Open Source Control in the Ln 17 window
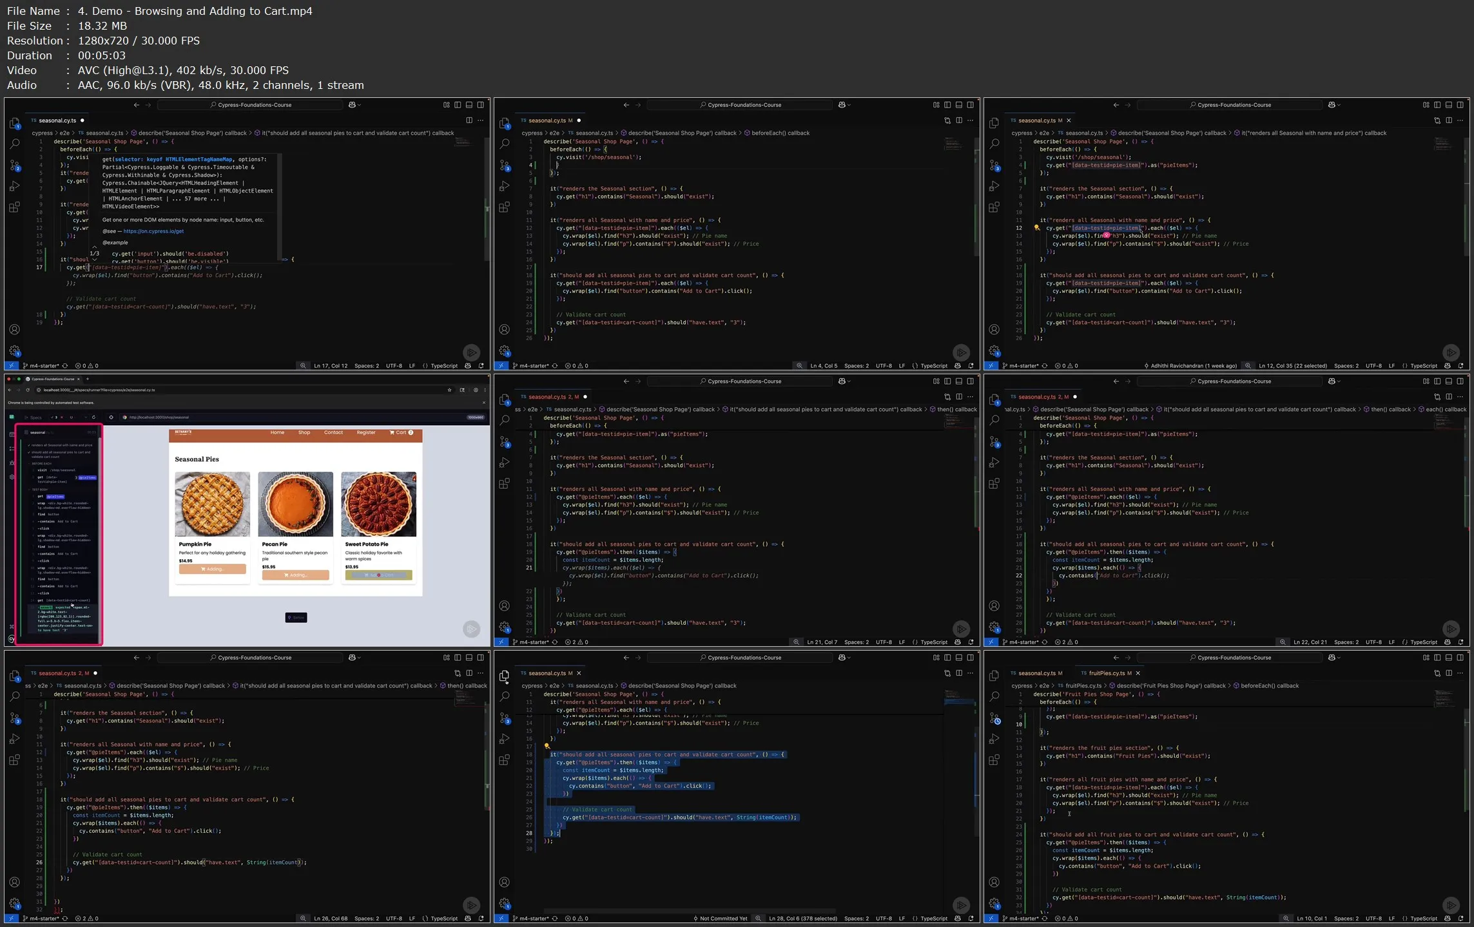This screenshot has width=1474, height=927. click(x=15, y=166)
